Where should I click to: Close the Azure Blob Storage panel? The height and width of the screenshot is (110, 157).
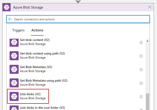[150, 7]
